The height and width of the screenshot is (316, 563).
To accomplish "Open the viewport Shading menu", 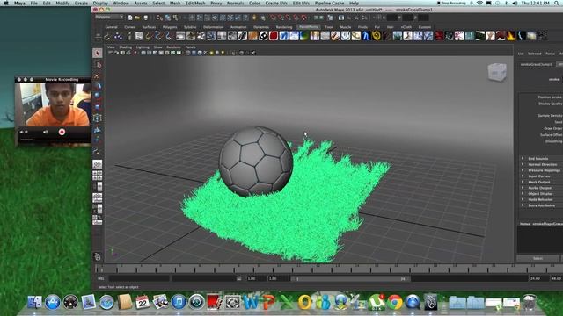I will click(125, 47).
